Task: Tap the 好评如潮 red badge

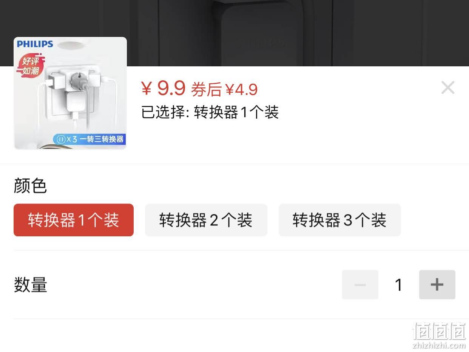Action: (x=31, y=66)
